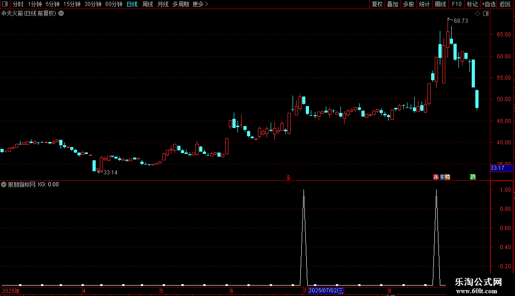Click month 6 on time axis

click(232, 291)
